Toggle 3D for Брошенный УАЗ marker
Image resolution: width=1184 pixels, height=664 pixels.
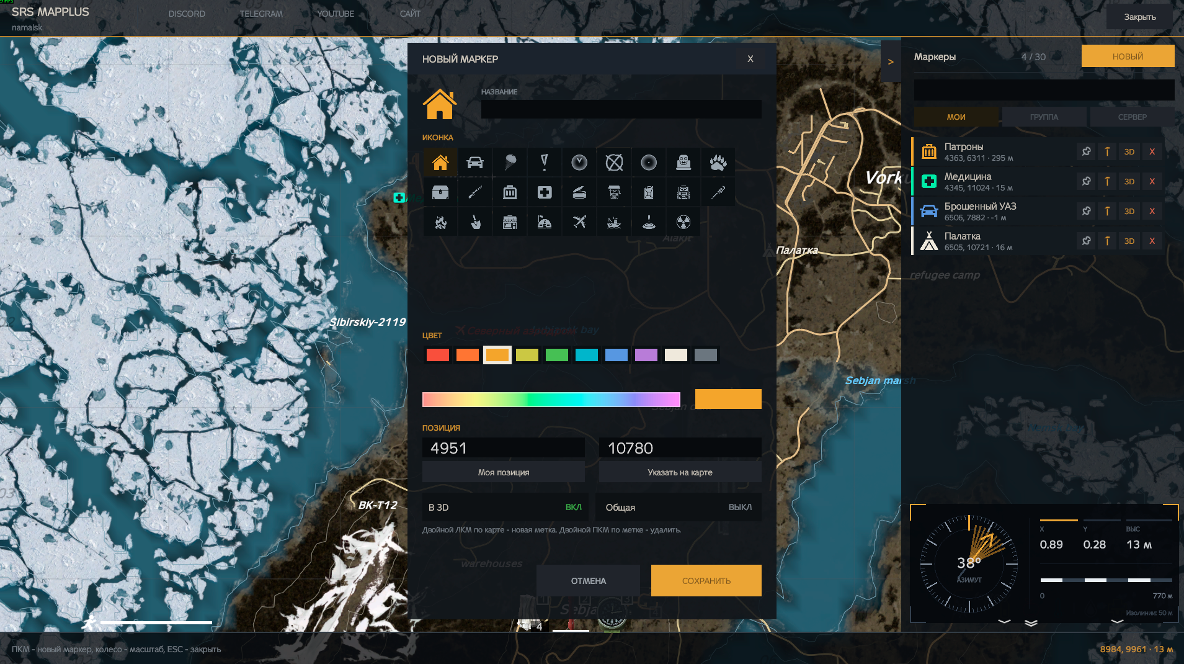[x=1129, y=211]
